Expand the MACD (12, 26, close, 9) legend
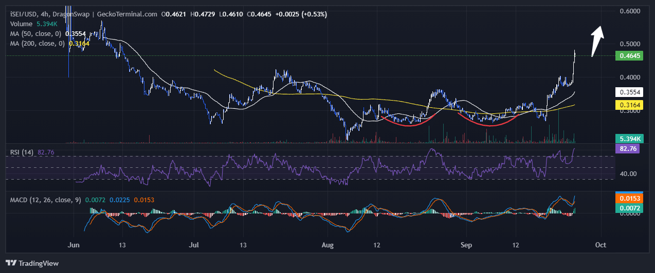The height and width of the screenshot is (273, 655). [x=45, y=200]
